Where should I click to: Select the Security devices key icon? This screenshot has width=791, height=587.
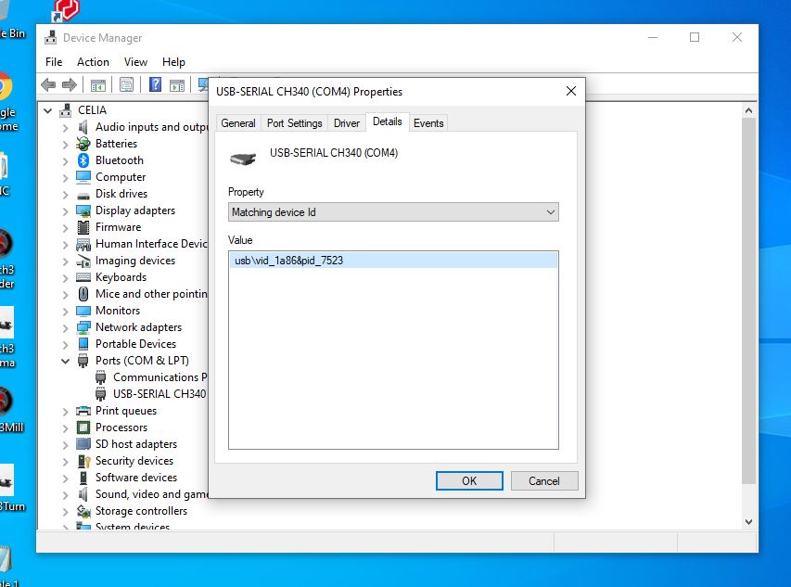[83, 461]
